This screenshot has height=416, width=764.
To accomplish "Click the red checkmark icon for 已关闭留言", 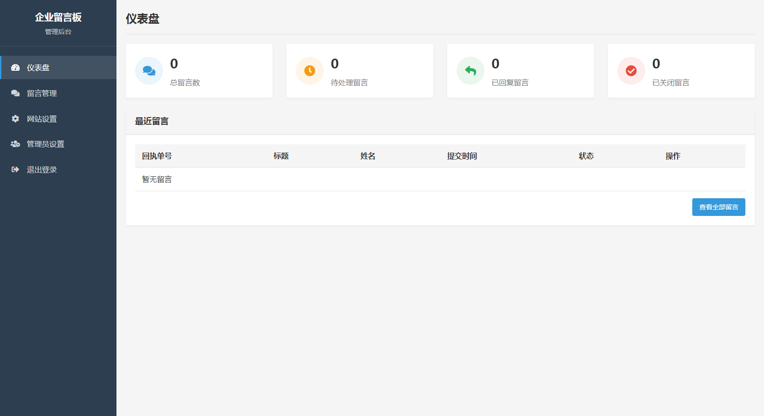I will tap(631, 71).
